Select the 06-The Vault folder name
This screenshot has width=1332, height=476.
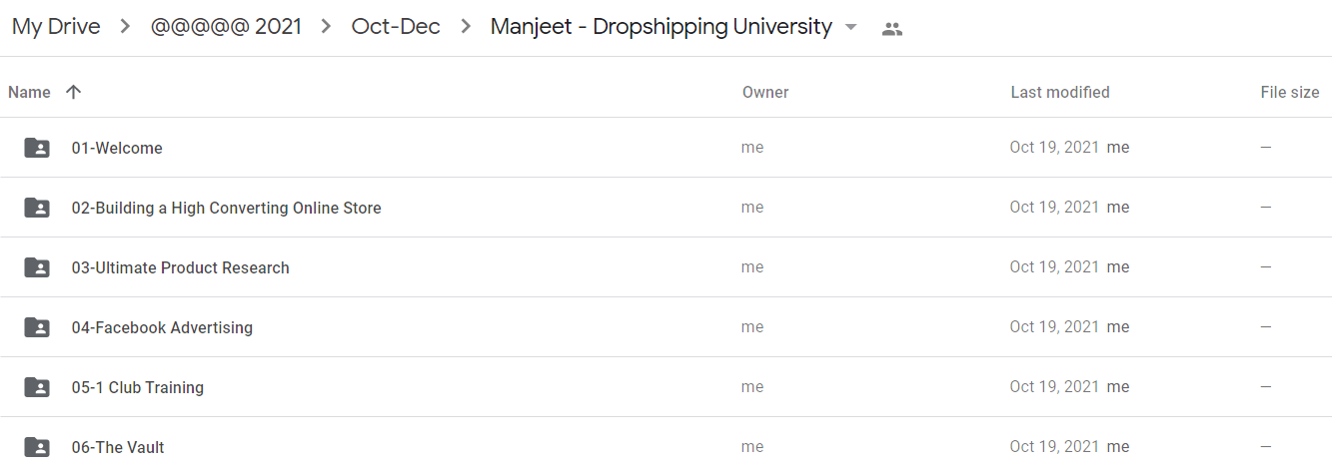(118, 447)
